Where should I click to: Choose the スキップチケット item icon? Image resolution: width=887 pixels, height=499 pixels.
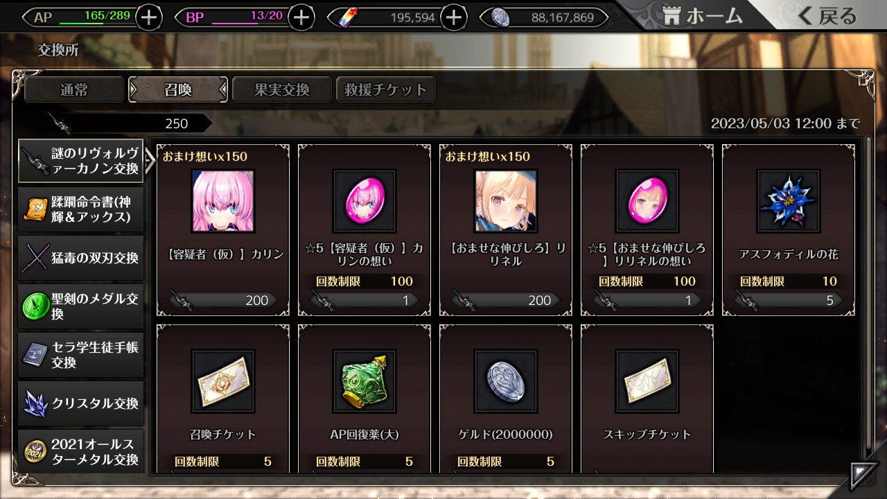(x=647, y=381)
